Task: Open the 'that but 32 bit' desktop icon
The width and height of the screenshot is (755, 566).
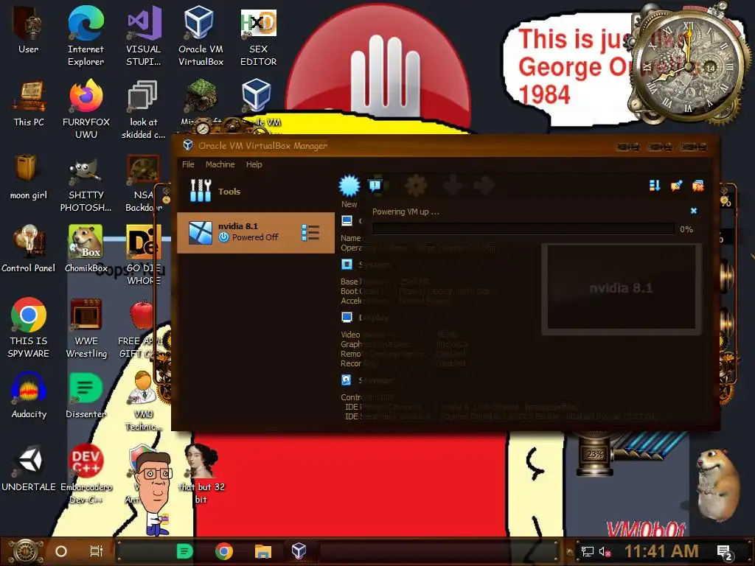Action: (x=201, y=474)
